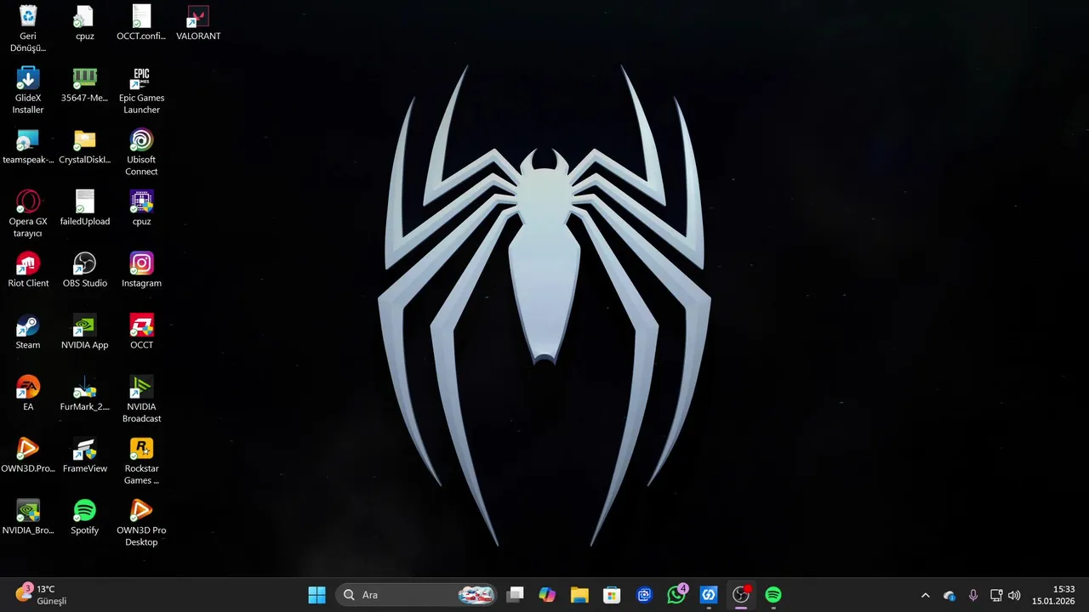Select the cpuz purple chip application icon
The width and height of the screenshot is (1089, 612).
(x=141, y=208)
